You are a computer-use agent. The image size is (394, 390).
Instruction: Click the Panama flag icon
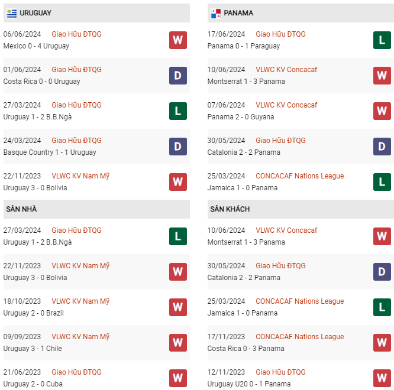[215, 13]
